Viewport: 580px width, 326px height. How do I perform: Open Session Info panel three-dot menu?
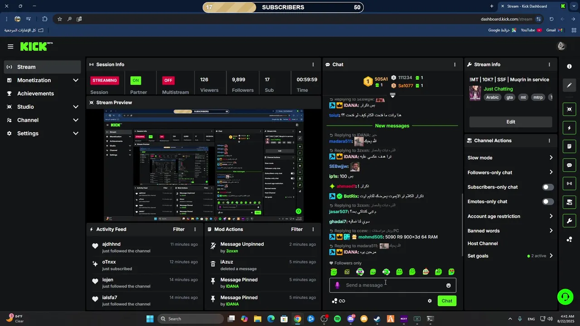click(313, 64)
